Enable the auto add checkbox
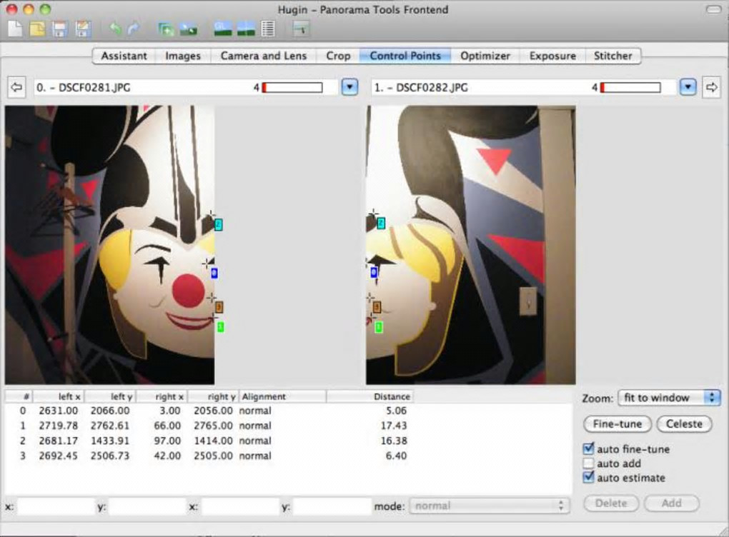 588,463
